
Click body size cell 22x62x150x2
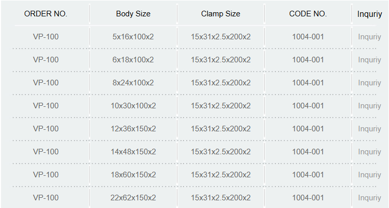coord(133,198)
